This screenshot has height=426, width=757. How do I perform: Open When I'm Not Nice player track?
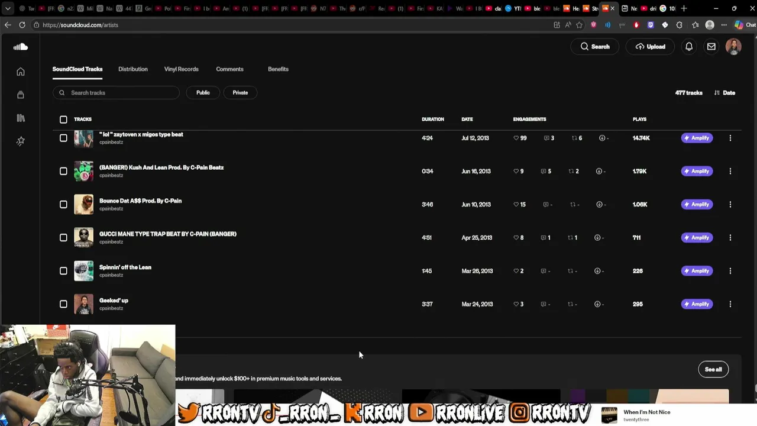647,412
